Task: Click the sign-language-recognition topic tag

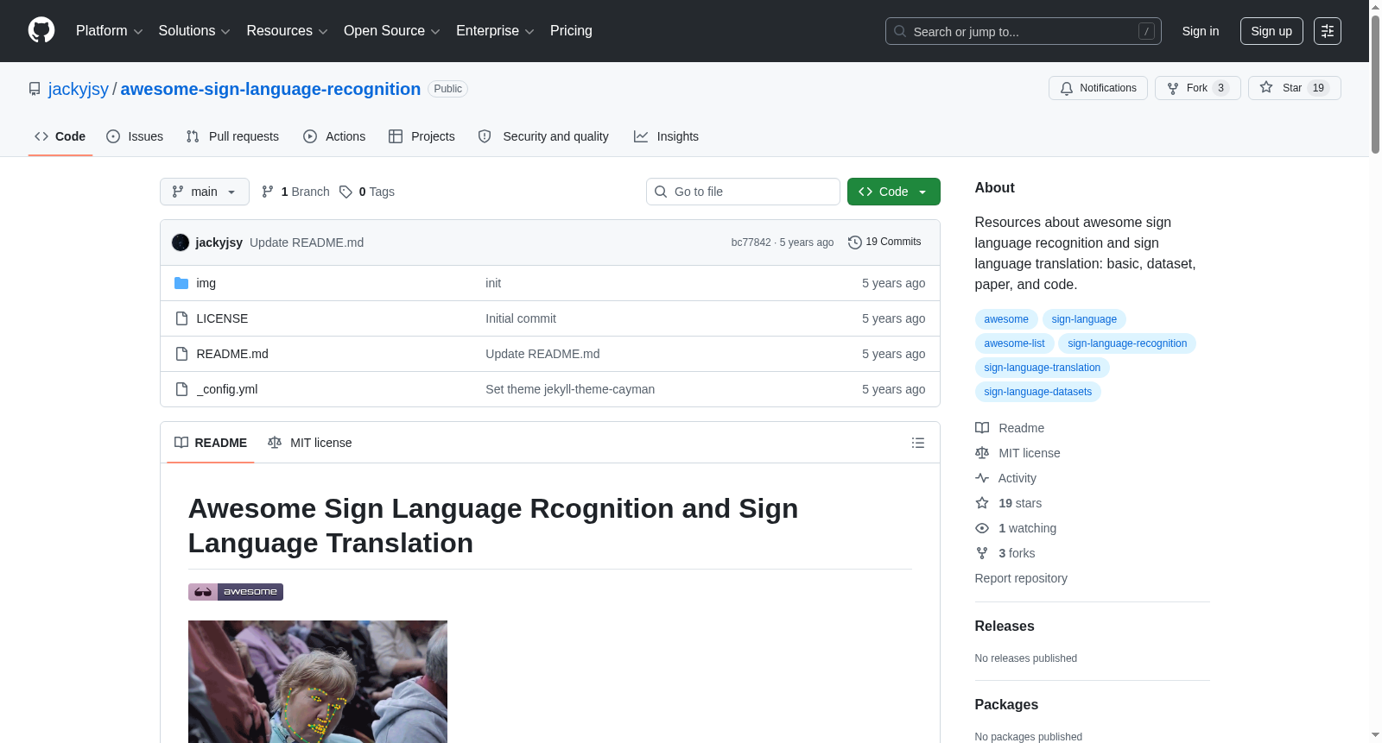Action: click(1127, 343)
